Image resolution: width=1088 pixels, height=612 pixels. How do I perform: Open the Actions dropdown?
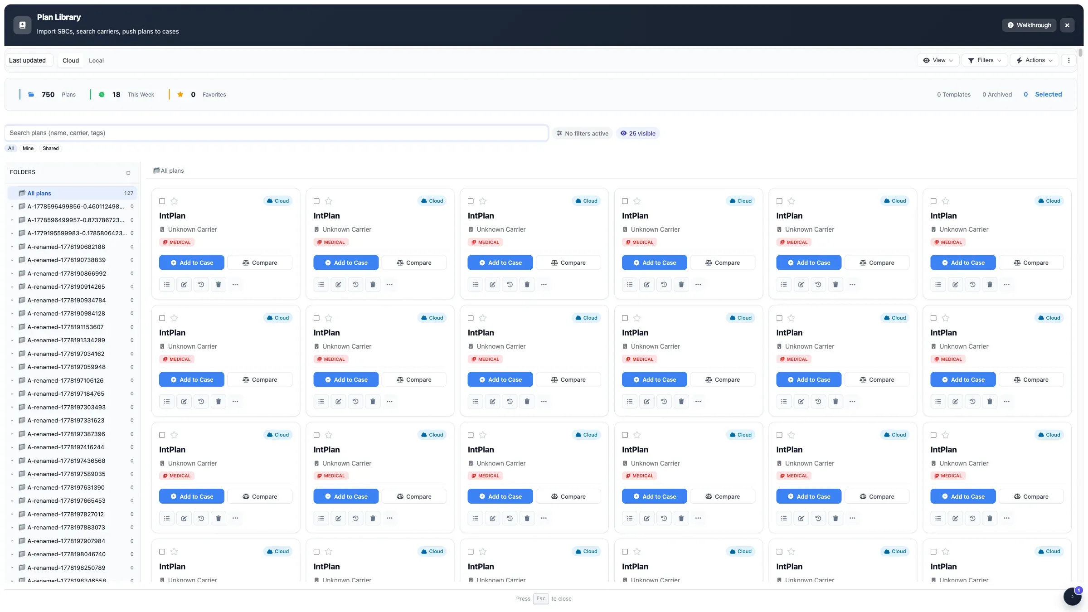(1034, 60)
